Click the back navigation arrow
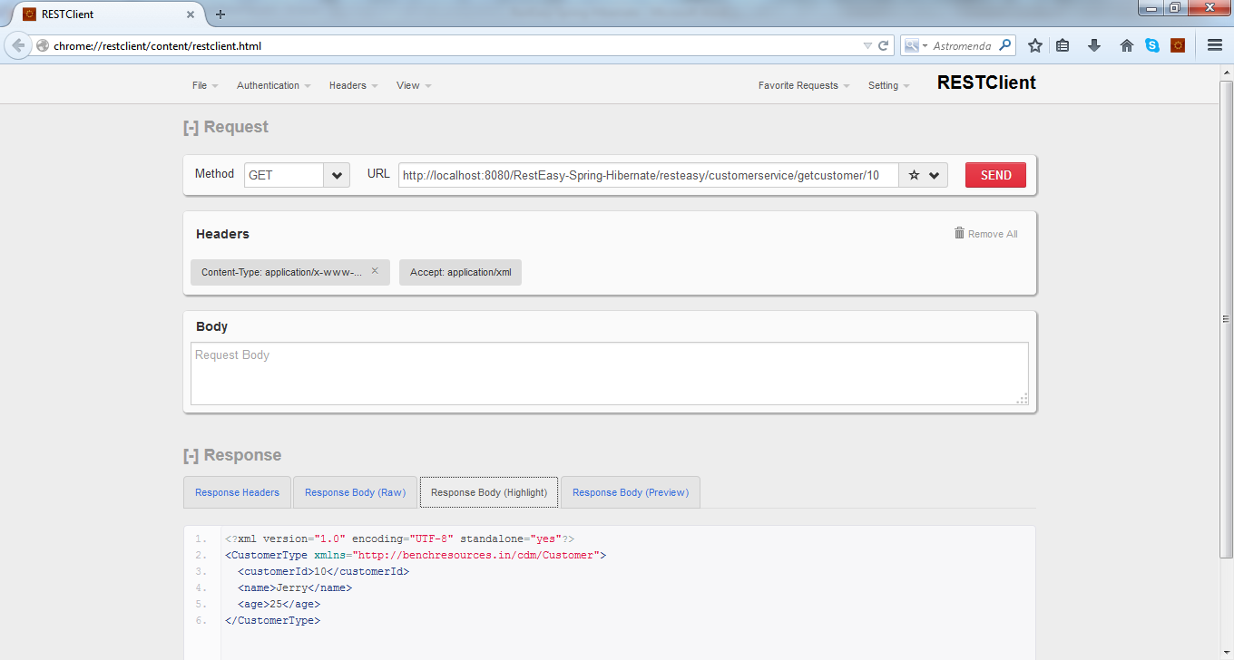1234x660 pixels. [x=18, y=45]
